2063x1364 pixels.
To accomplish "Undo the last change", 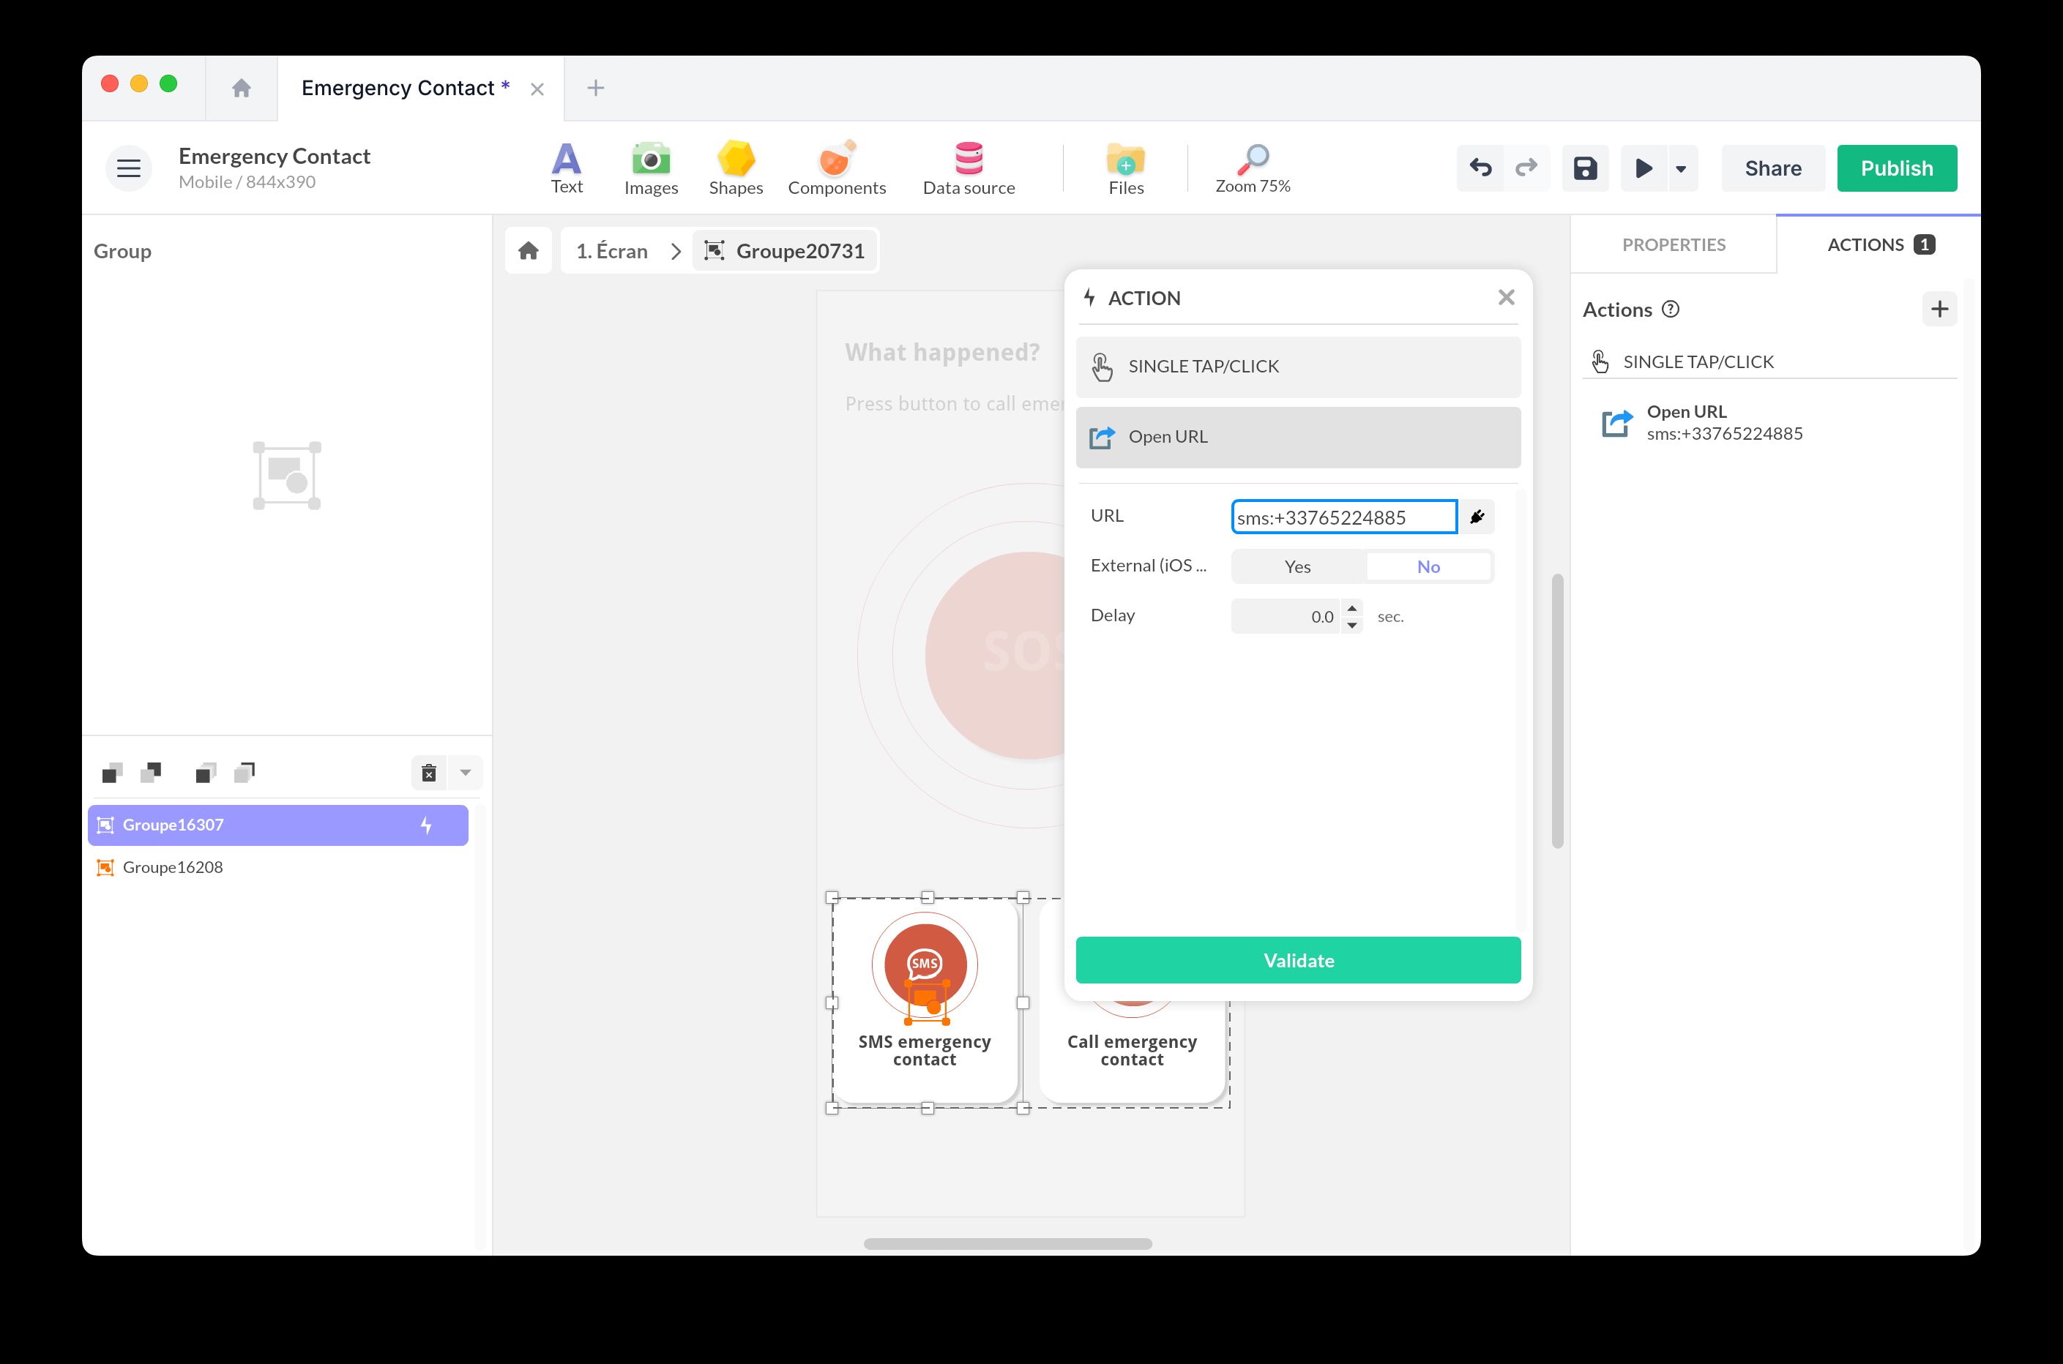I will (x=1480, y=168).
